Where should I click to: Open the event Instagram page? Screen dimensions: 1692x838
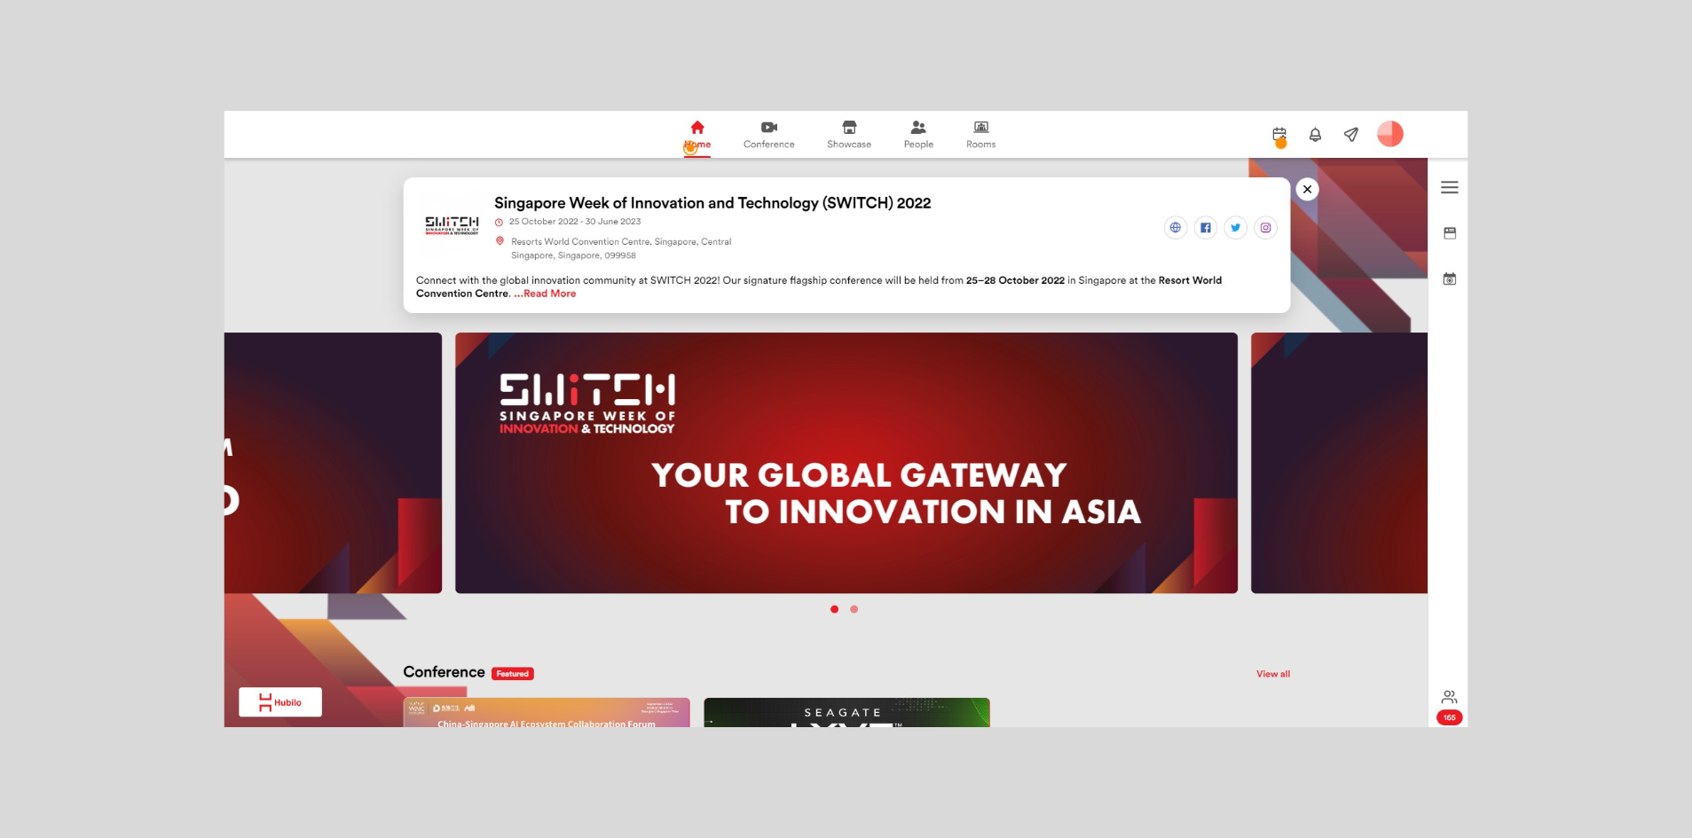pyautogui.click(x=1265, y=228)
